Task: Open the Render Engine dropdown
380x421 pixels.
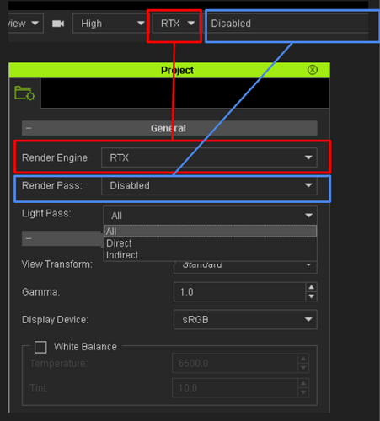Action: pyautogui.click(x=209, y=157)
